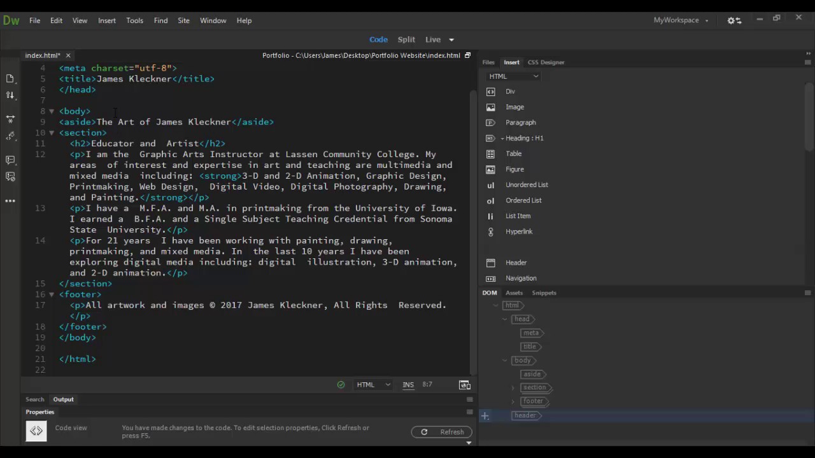The width and height of the screenshot is (815, 458).
Task: Switch to the CSS Designer tab
Action: click(546, 62)
